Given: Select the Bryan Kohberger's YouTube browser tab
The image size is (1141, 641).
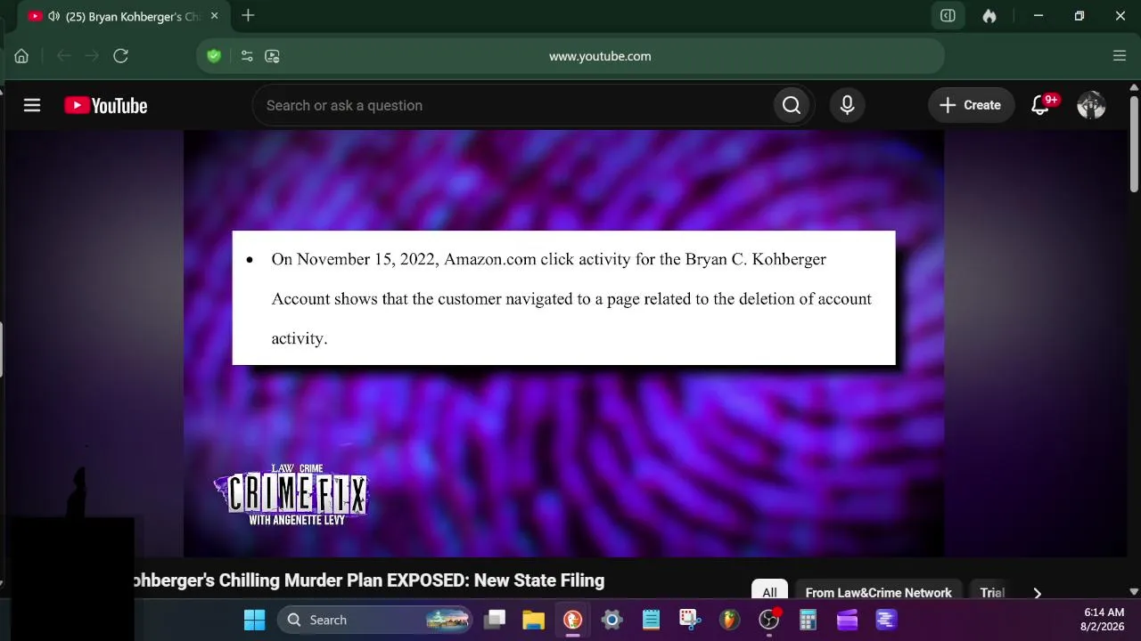Looking at the screenshot, I should (x=123, y=16).
